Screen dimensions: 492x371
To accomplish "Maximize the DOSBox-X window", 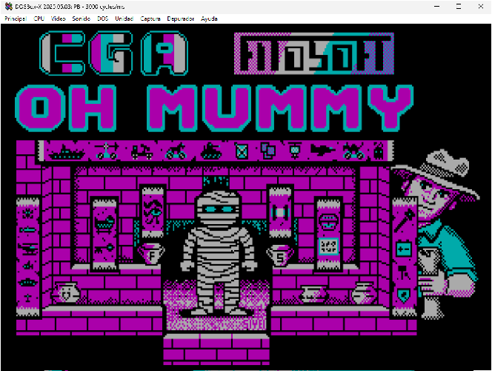I will pyautogui.click(x=459, y=6).
